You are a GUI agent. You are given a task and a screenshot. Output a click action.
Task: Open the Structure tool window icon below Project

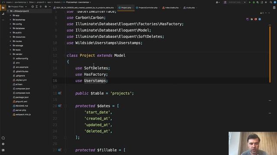pyautogui.click(x=3, y=14)
